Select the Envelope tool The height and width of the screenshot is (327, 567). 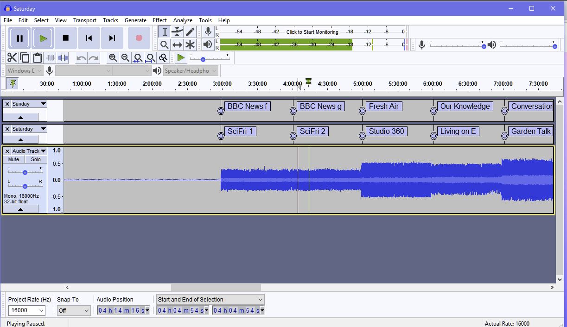[x=177, y=31]
